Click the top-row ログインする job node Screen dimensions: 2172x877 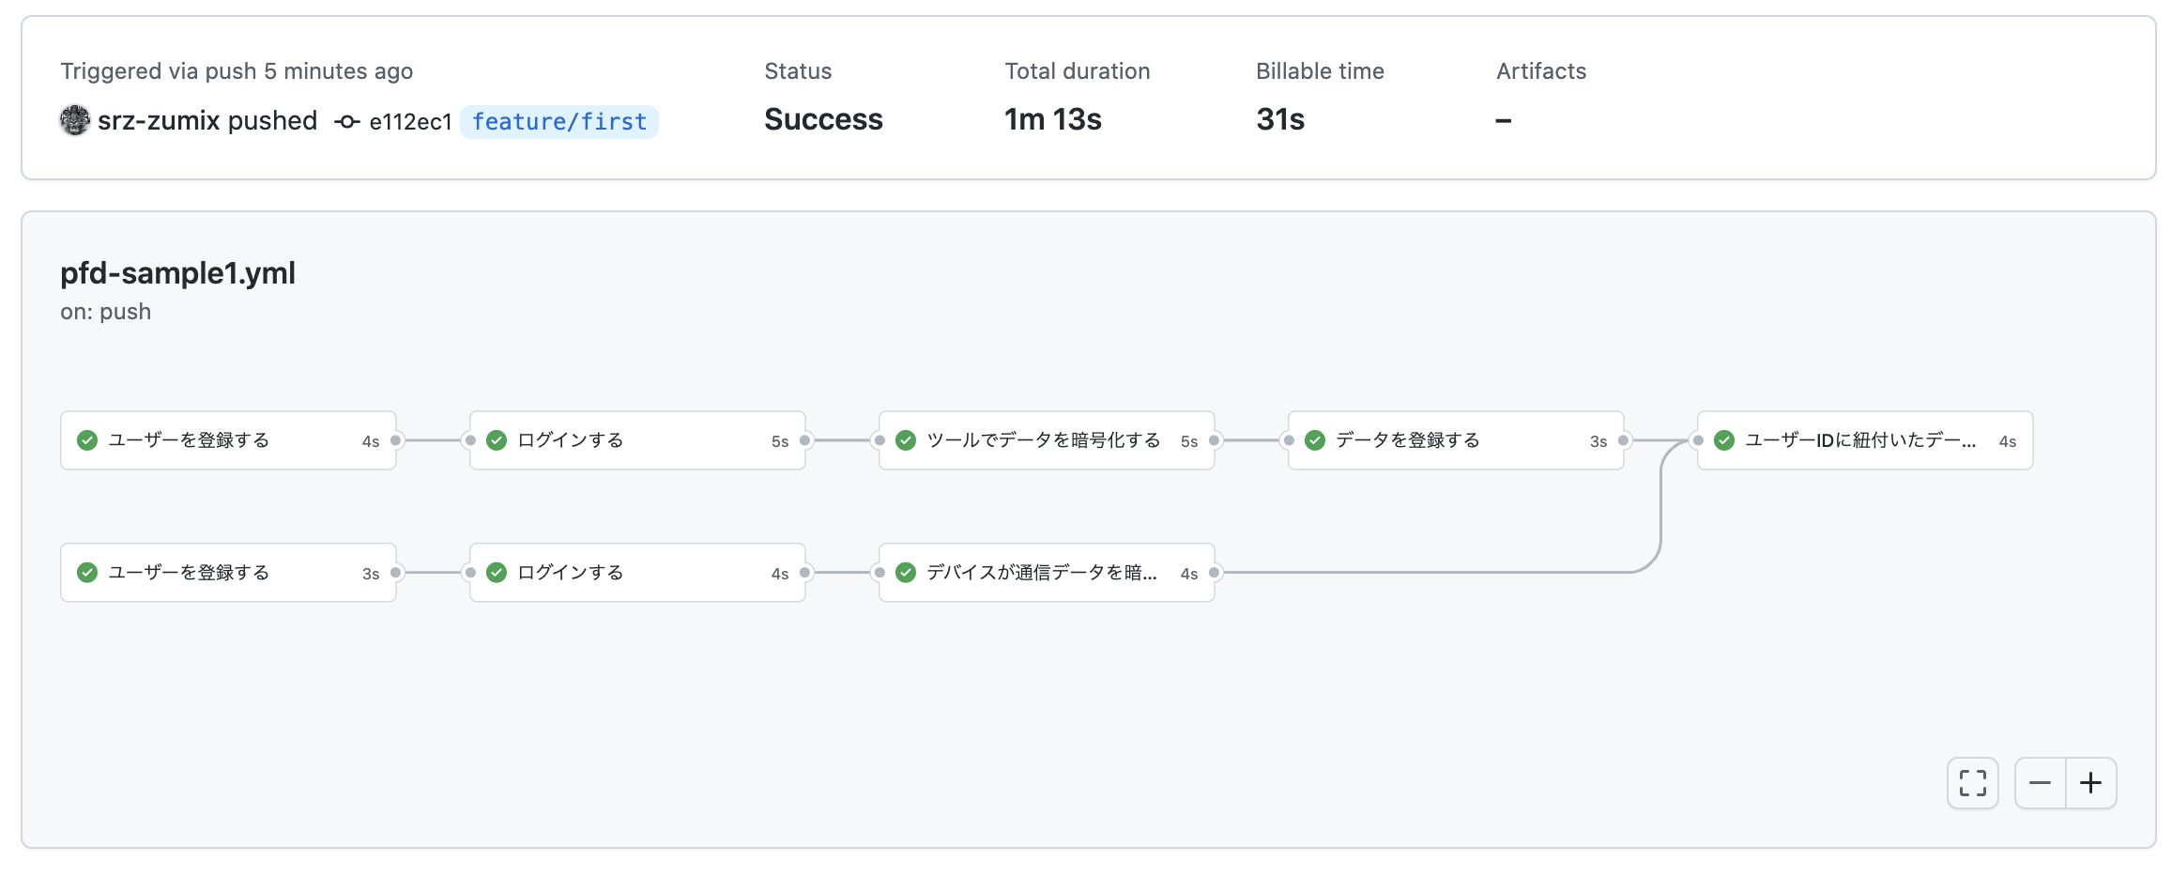pos(636,438)
